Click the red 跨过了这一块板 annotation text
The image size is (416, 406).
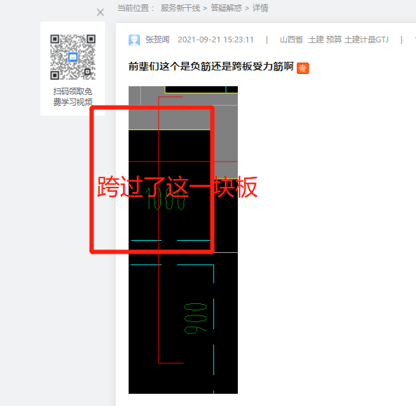(x=177, y=187)
